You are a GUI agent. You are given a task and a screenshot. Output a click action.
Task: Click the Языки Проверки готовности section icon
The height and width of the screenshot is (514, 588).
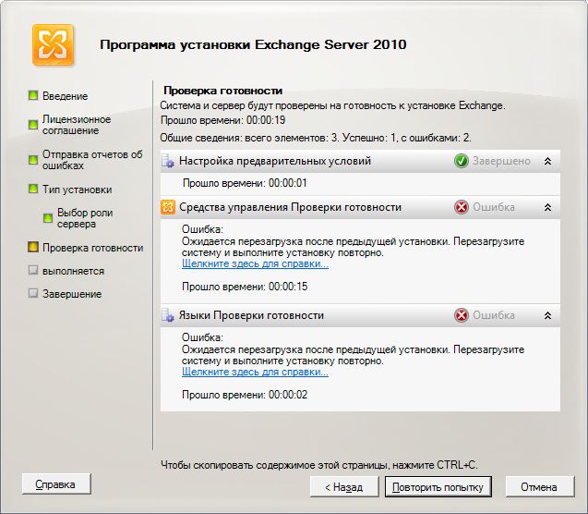click(x=168, y=315)
